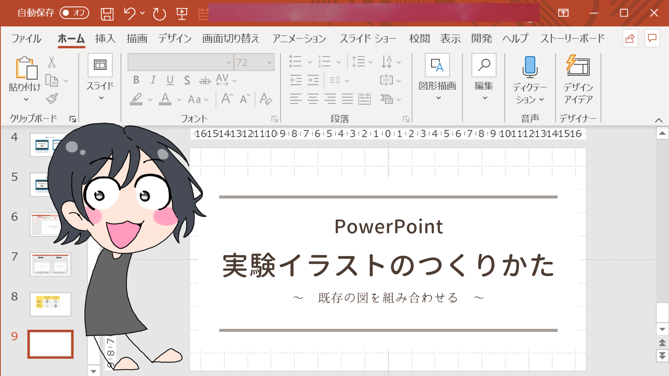Toggle bold formatting
Viewport: 669px width, 376px height.
pyautogui.click(x=136, y=80)
